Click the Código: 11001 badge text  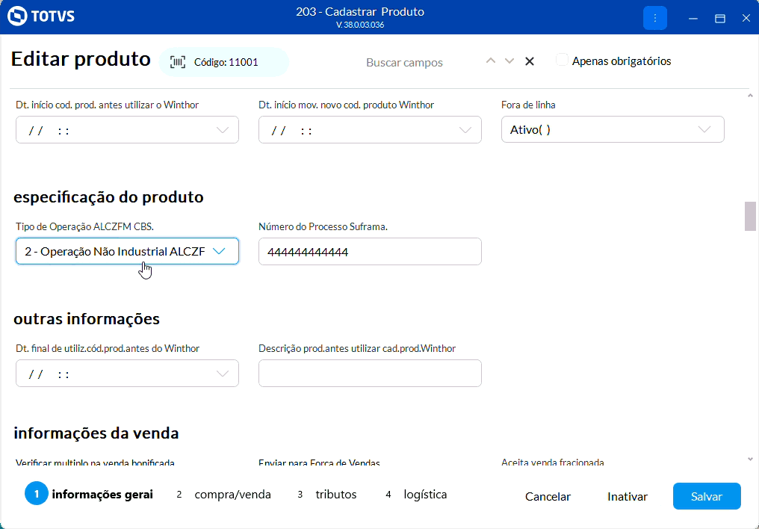click(226, 62)
